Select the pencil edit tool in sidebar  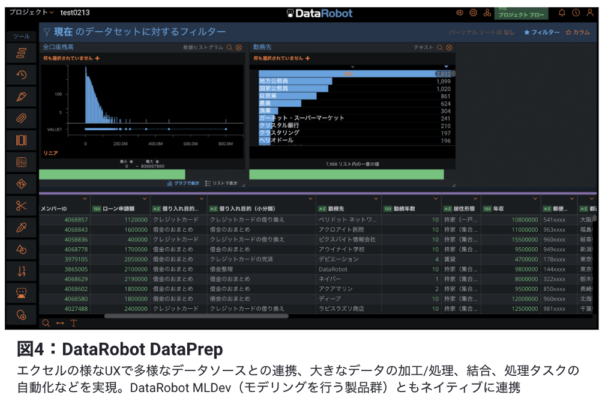22,97
